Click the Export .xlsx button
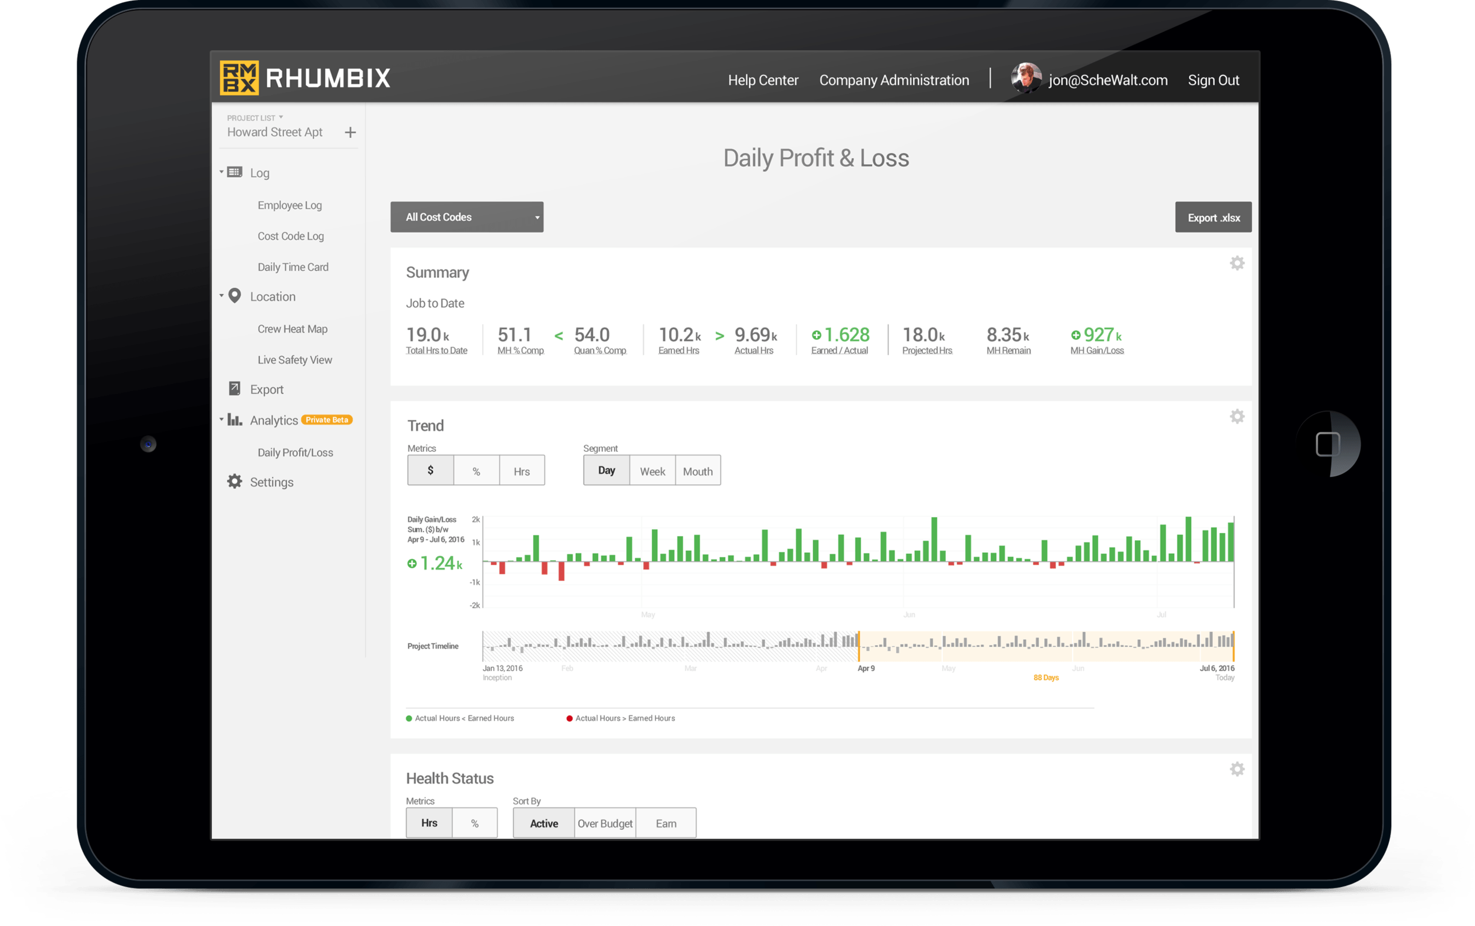Viewport: 1475px width, 926px height. [1213, 218]
